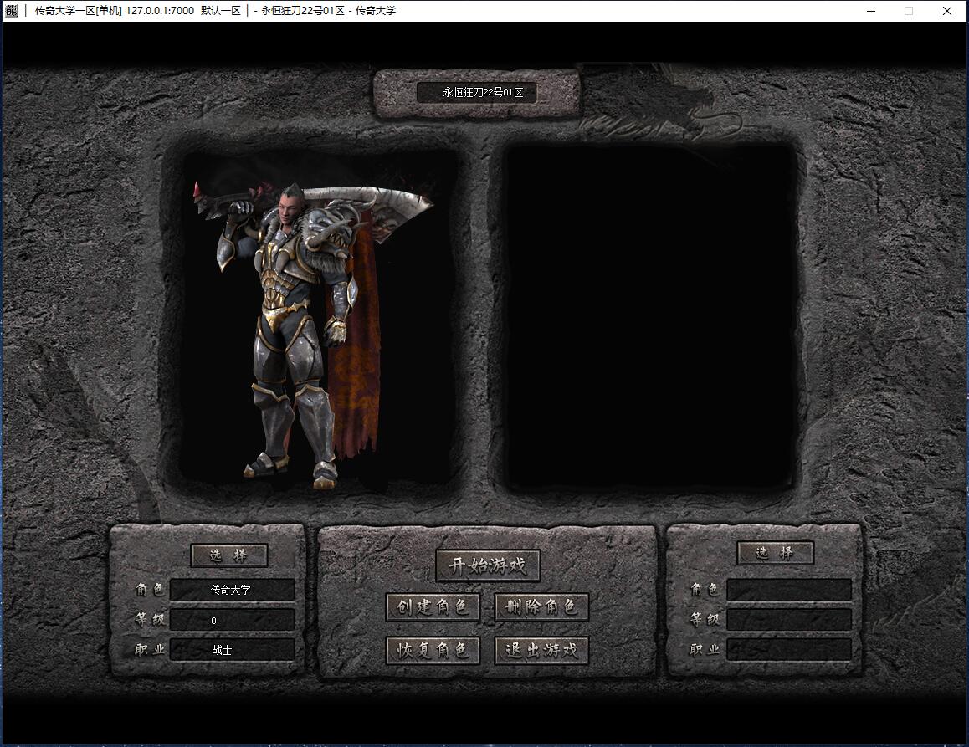The height and width of the screenshot is (747, 969).
Task: Click the 选择 button in the left character panel
Action: coord(228,555)
